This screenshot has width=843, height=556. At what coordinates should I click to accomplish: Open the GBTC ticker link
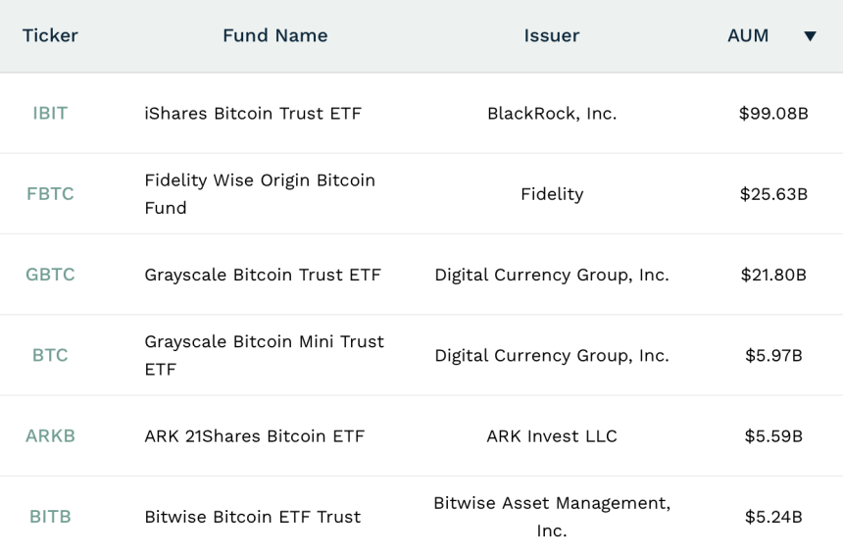50,275
